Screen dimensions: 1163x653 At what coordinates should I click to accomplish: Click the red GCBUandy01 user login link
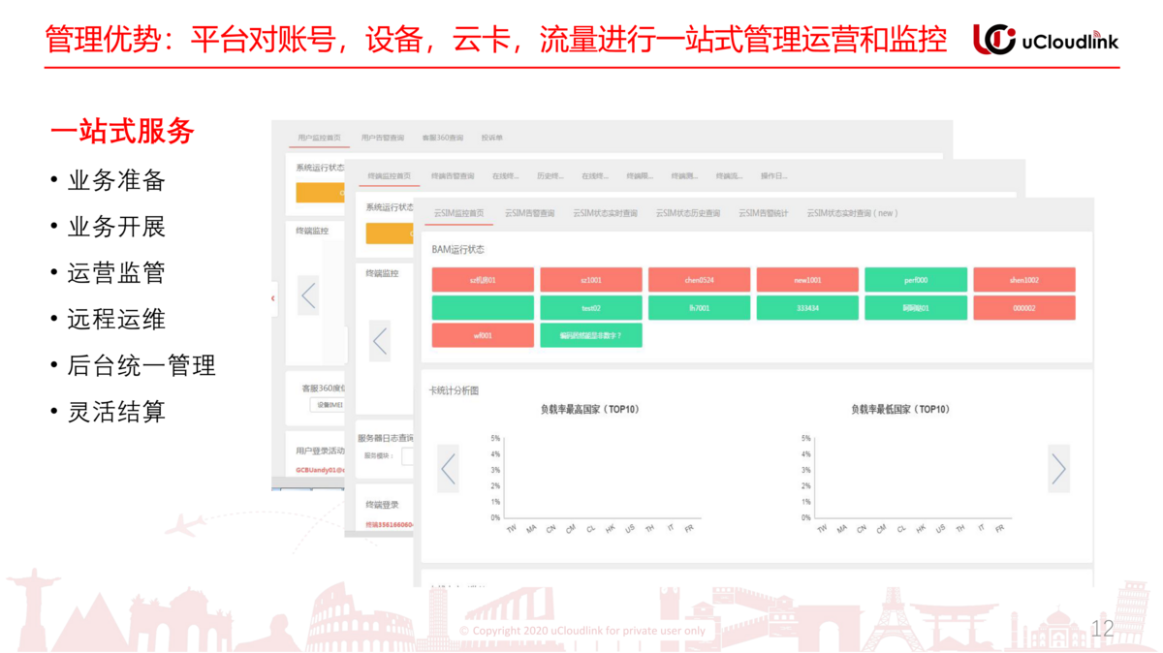click(320, 470)
